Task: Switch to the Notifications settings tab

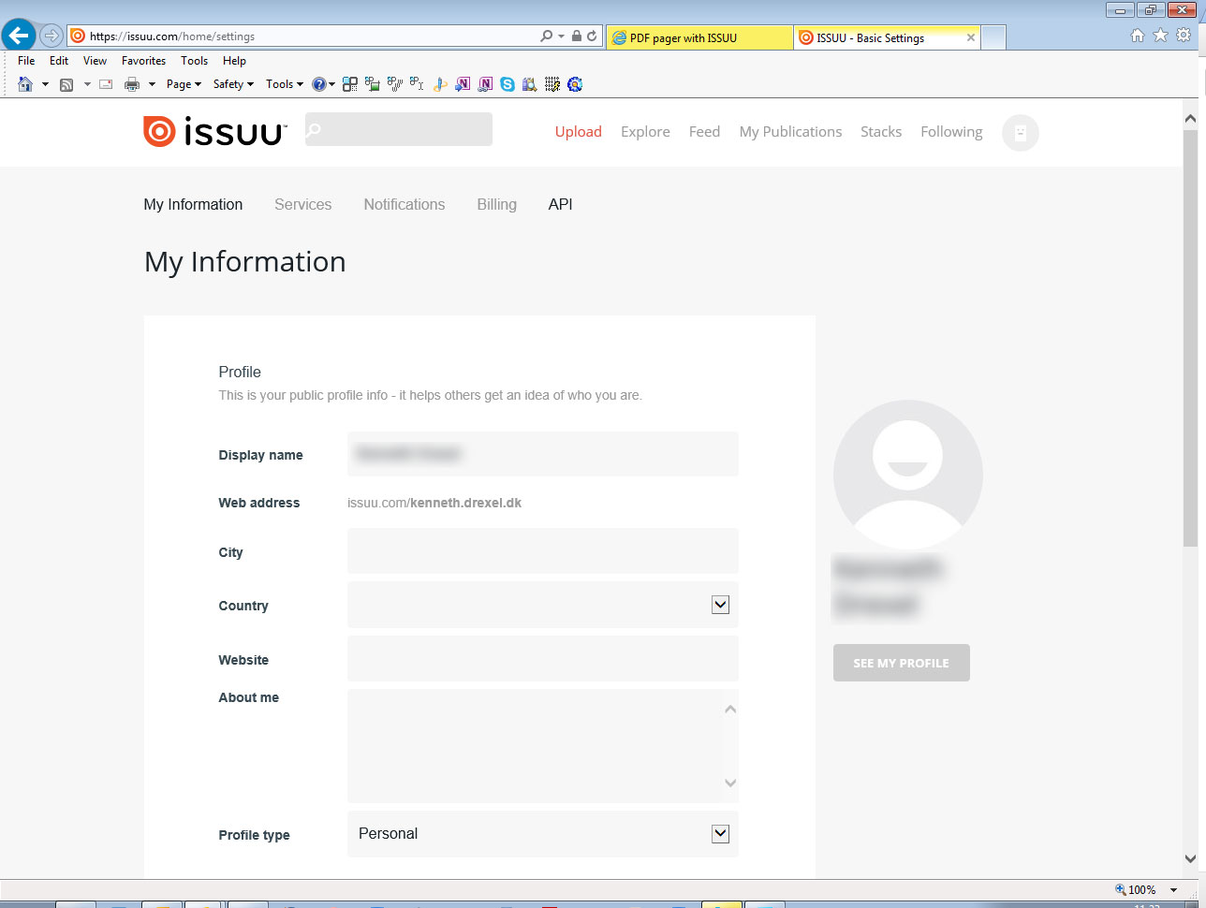Action: 404,204
